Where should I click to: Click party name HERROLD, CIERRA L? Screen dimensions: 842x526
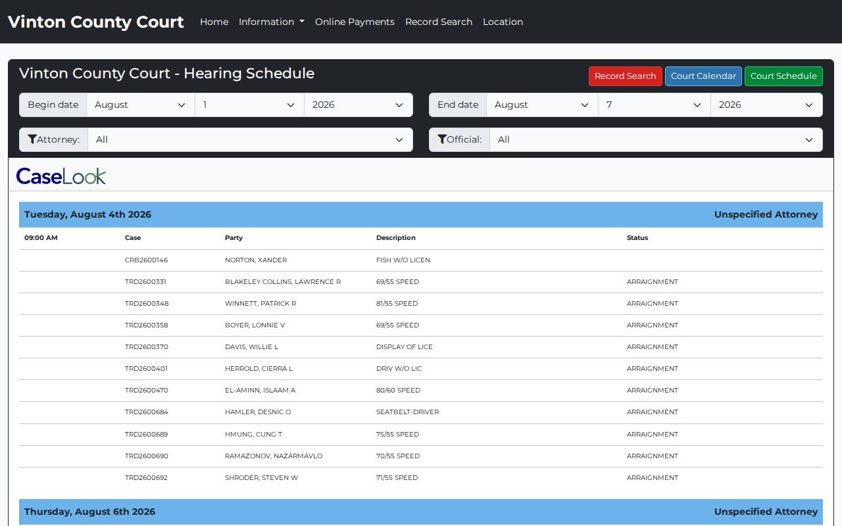[x=259, y=368]
